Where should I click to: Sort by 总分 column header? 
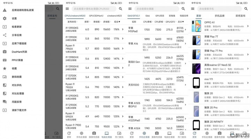tap(181, 22)
